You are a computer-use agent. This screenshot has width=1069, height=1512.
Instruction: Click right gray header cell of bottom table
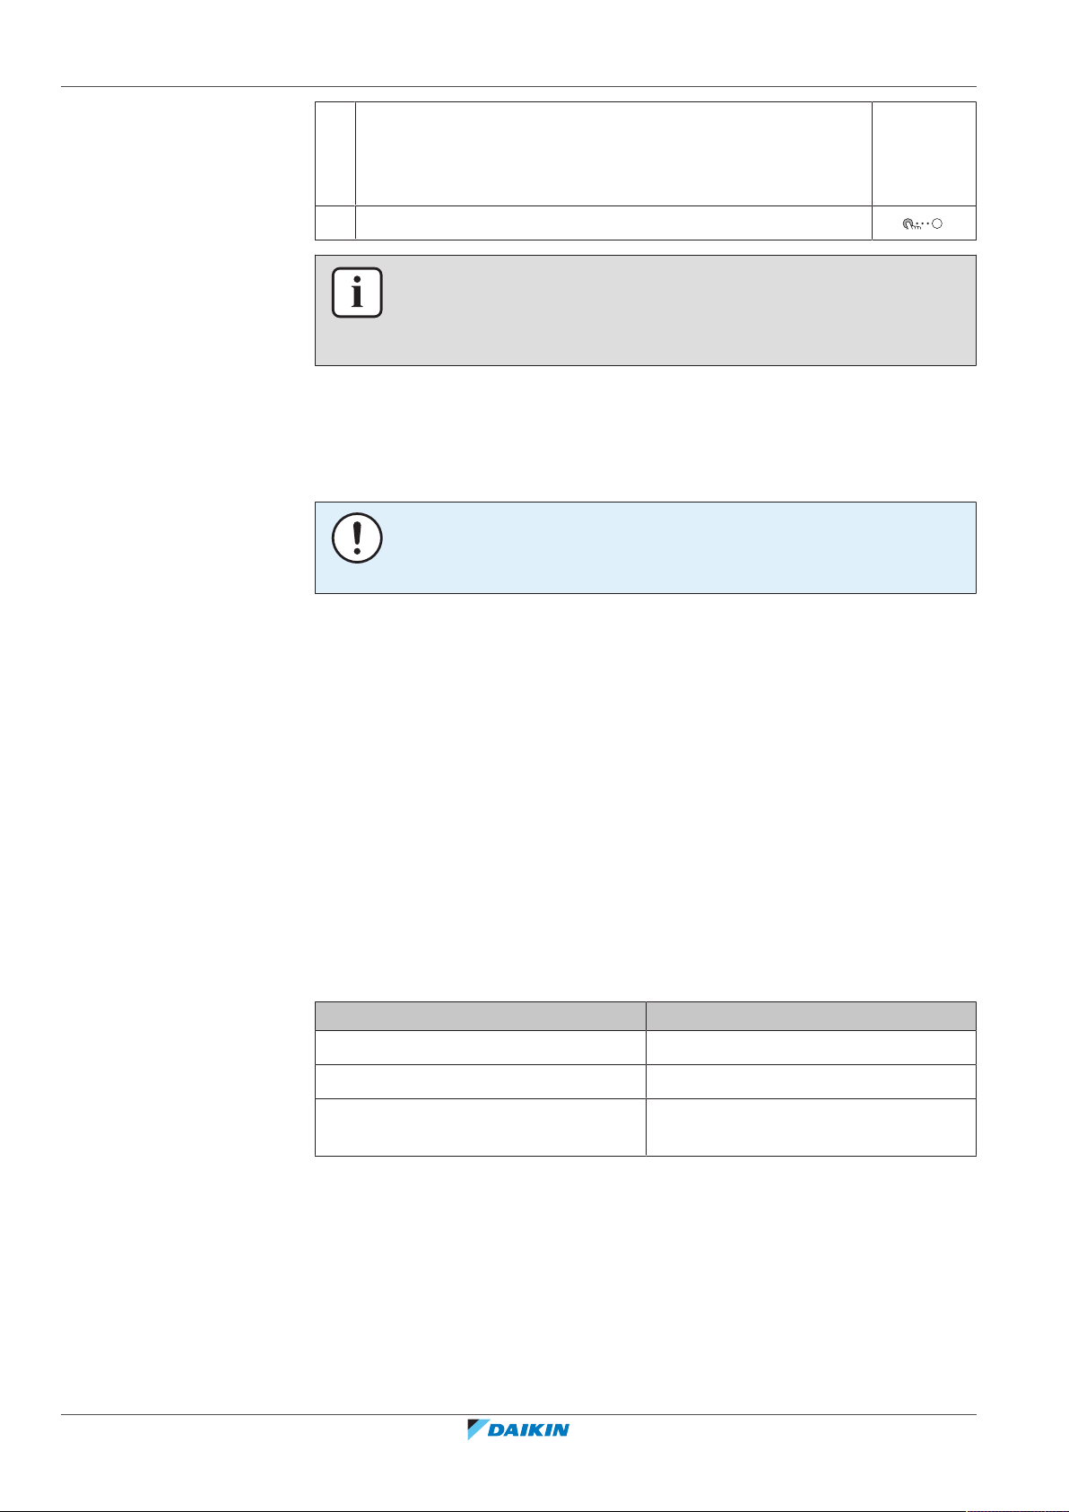[x=811, y=1016]
